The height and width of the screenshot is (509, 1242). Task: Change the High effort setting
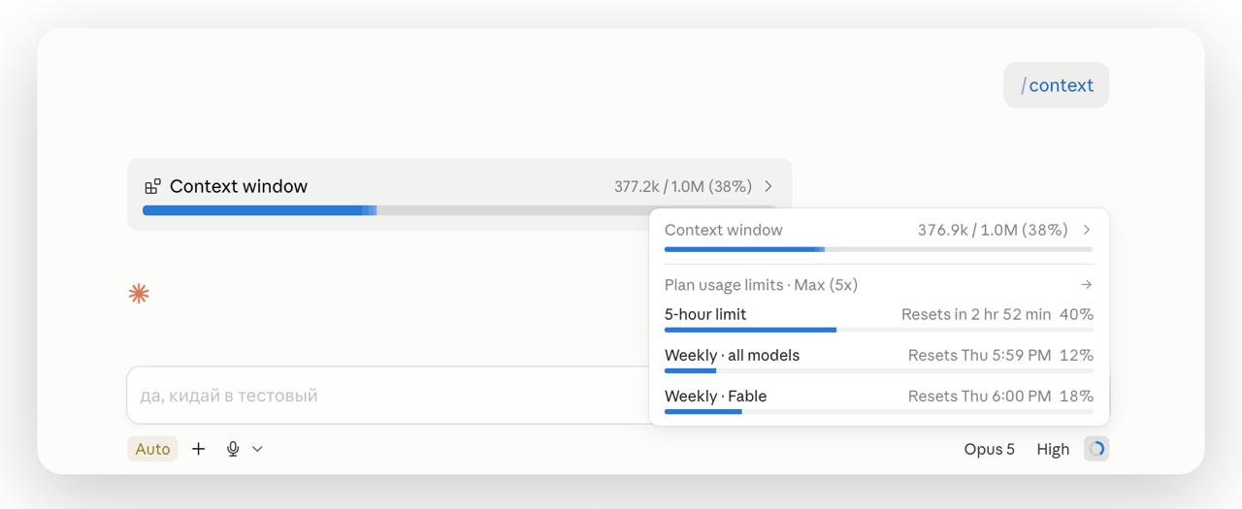(1053, 449)
